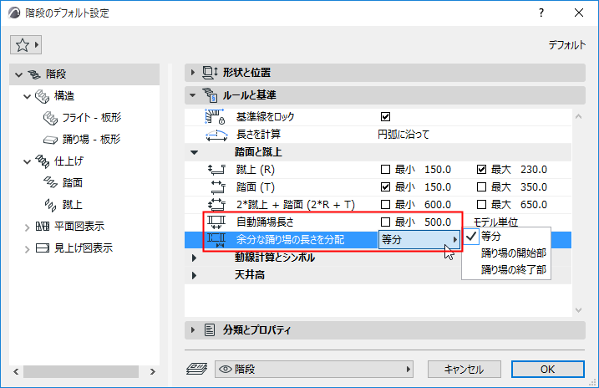Select 踏面 row under 仕上げ
The height and width of the screenshot is (388, 599).
tap(84, 183)
